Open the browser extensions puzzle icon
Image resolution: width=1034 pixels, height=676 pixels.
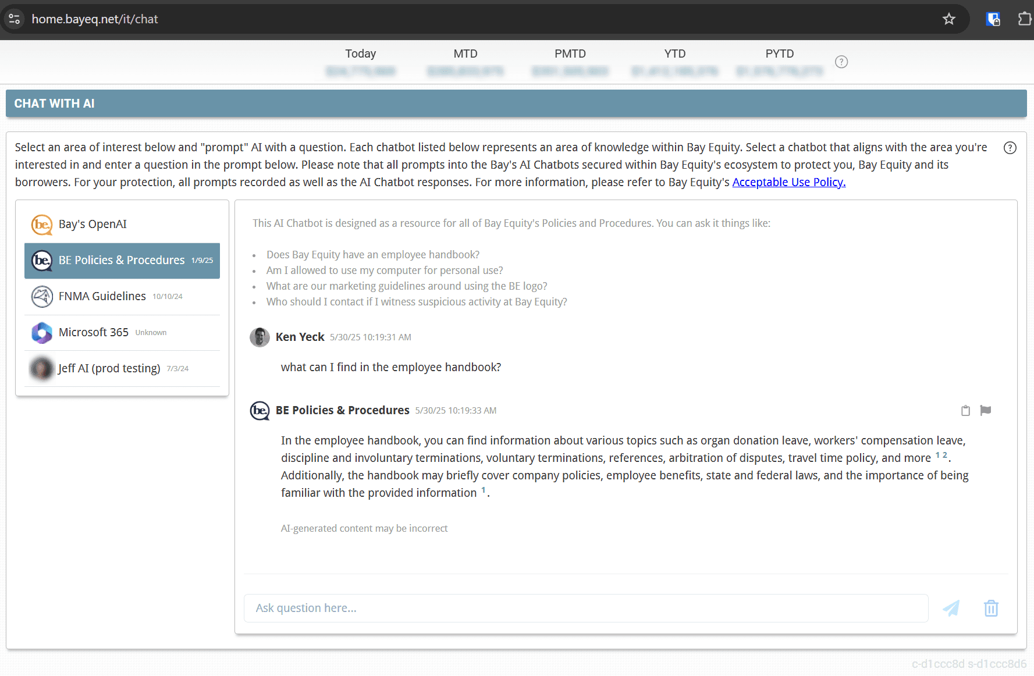[x=1024, y=19]
